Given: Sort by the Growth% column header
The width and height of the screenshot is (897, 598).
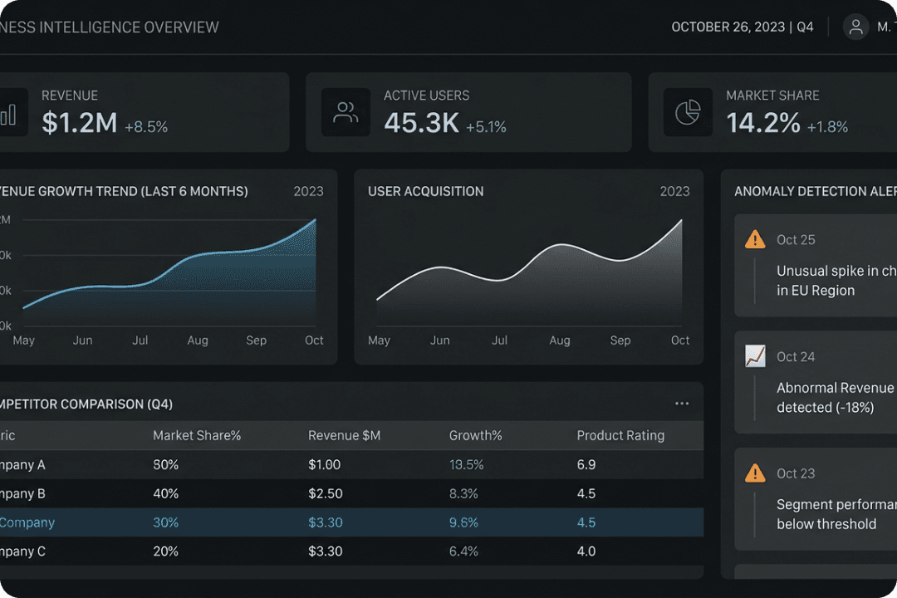Looking at the screenshot, I should point(476,435).
